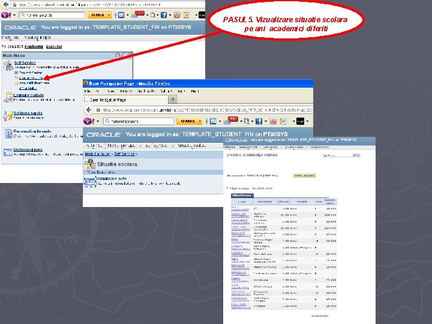The image size is (432, 324).
Task: Click the Self Service icon in Main Menu
Action: (x=8, y=65)
